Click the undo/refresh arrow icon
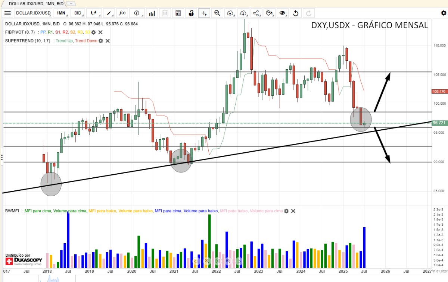The height and width of the screenshot is (282, 448). tap(296, 13)
